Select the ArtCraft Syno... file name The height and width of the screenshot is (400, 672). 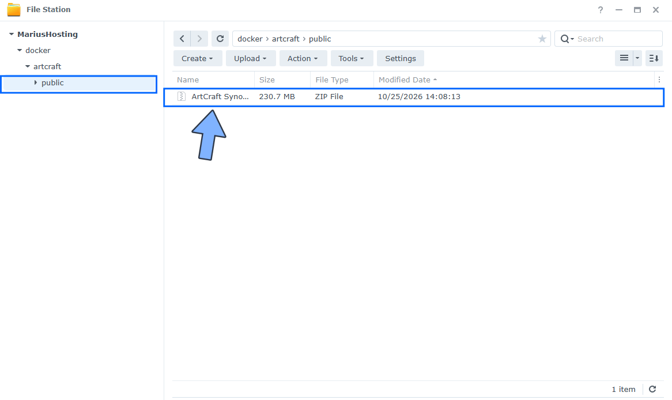point(220,96)
